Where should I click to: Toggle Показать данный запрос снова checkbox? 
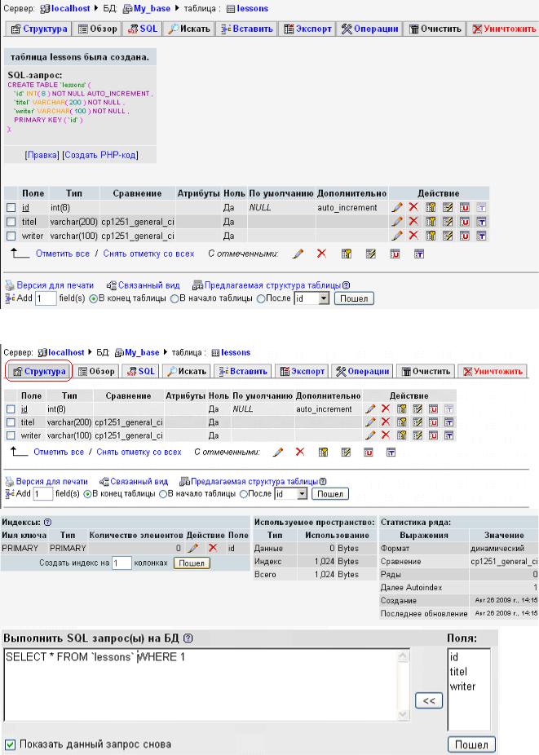pos(10,744)
